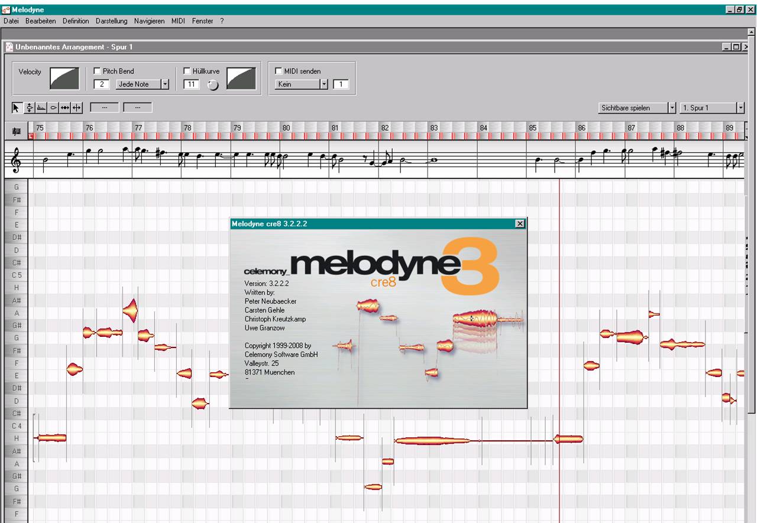Select the pitch editing tool
Image resolution: width=764 pixels, height=523 pixels.
[30, 108]
